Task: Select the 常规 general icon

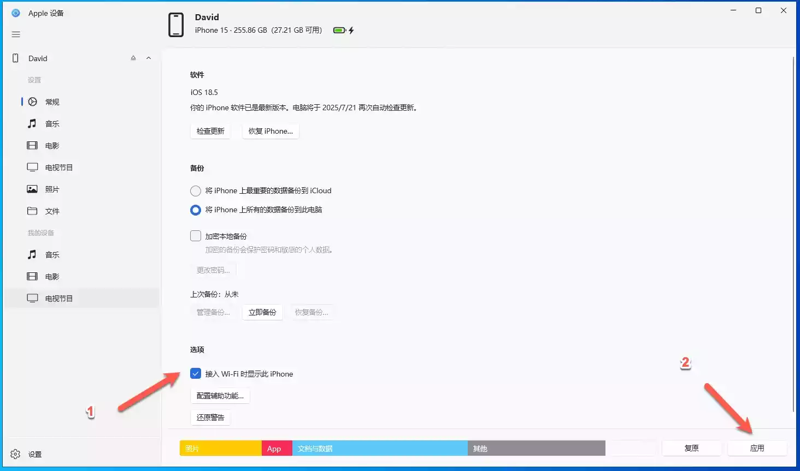Action: pos(33,102)
